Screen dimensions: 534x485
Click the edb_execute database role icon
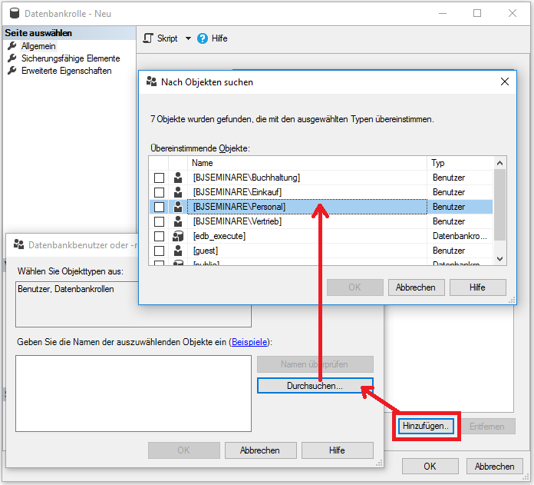coord(178,236)
